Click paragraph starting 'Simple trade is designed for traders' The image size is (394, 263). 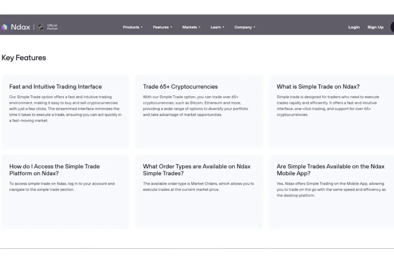(328, 106)
